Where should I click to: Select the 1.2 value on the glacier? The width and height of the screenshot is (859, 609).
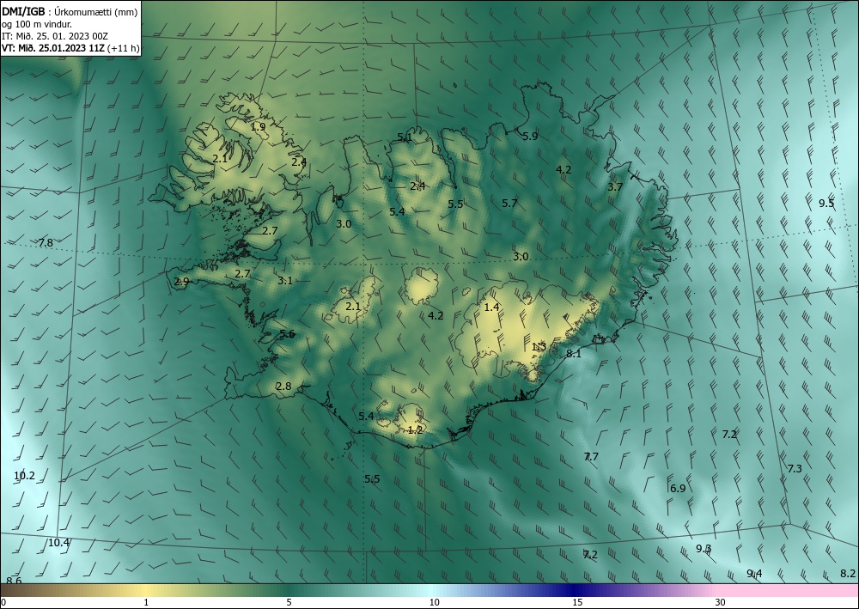415,430
